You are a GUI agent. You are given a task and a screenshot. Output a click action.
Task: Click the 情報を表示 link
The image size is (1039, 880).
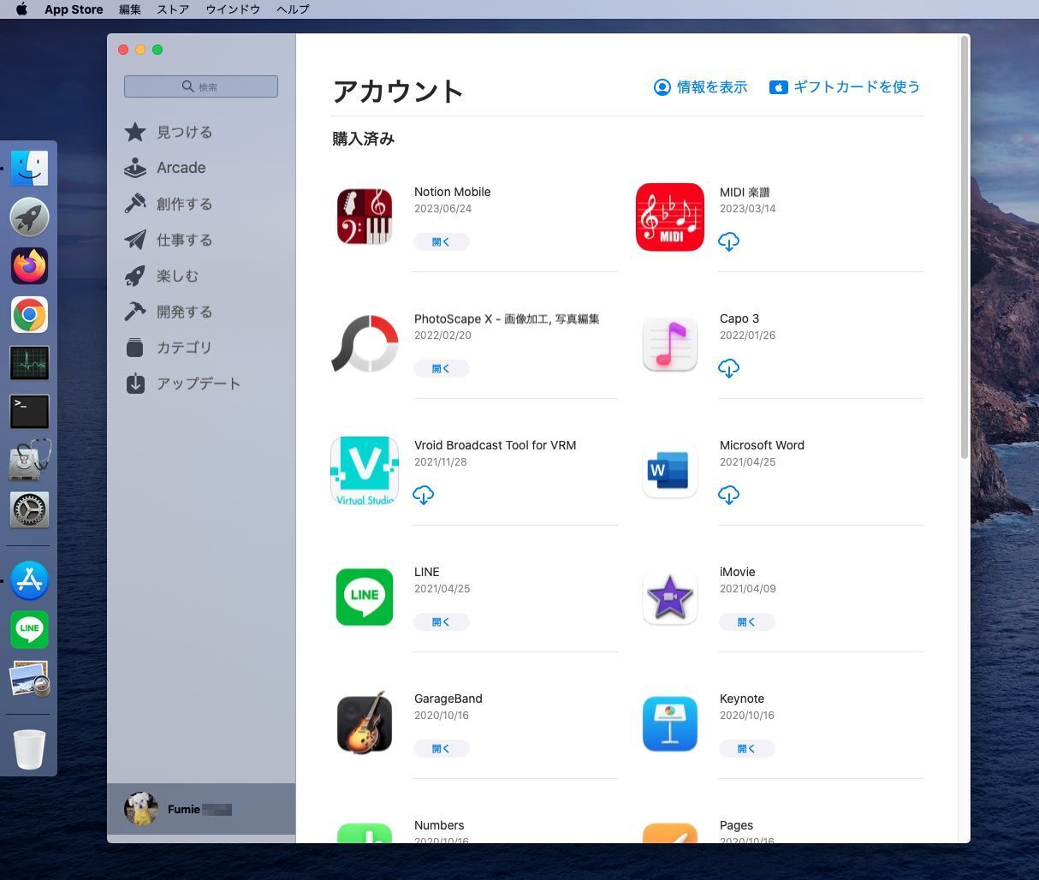[701, 86]
